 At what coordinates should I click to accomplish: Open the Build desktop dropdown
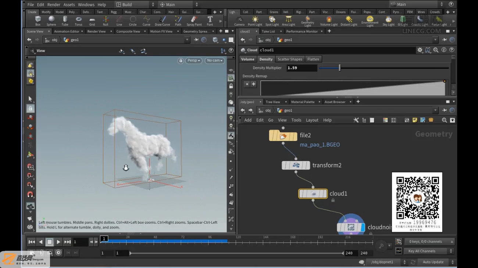[135, 4]
